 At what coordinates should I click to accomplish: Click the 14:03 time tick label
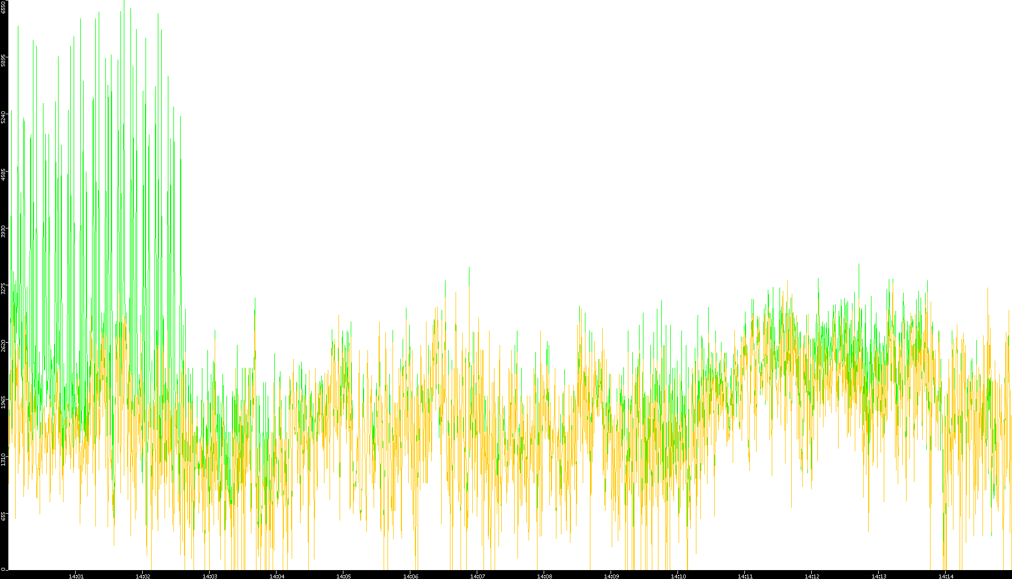[x=210, y=576]
